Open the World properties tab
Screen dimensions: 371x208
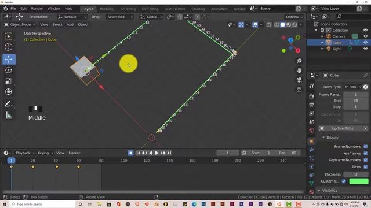click(x=311, y=131)
